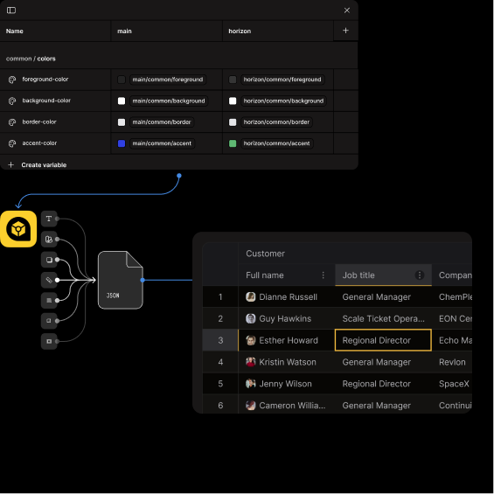Open Full name column options menu
Viewport: 494px width, 494px height.
323,275
